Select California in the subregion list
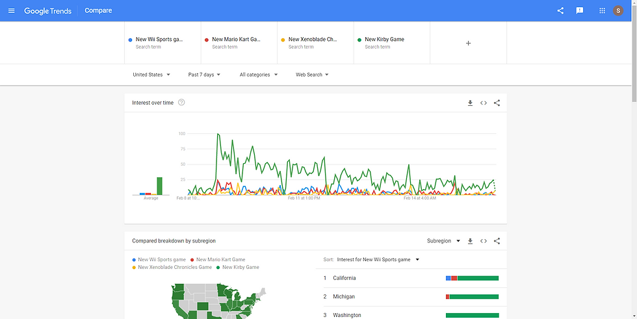The width and height of the screenshot is (637, 319). [x=411, y=278]
